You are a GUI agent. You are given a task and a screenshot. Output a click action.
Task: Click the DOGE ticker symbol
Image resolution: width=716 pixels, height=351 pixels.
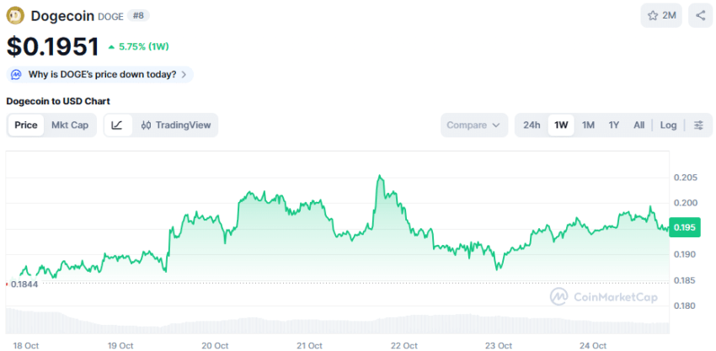click(111, 17)
